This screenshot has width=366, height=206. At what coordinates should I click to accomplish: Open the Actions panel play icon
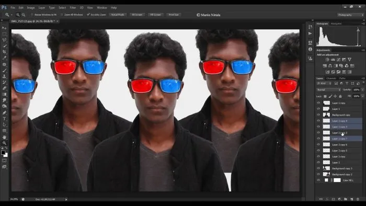tap(310, 33)
